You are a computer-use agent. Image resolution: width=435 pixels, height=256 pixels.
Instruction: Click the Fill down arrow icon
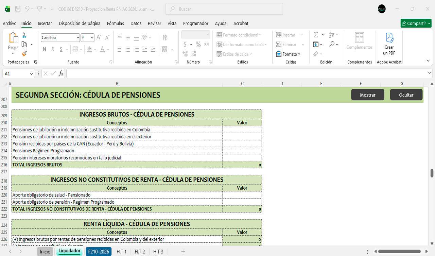(316, 44)
